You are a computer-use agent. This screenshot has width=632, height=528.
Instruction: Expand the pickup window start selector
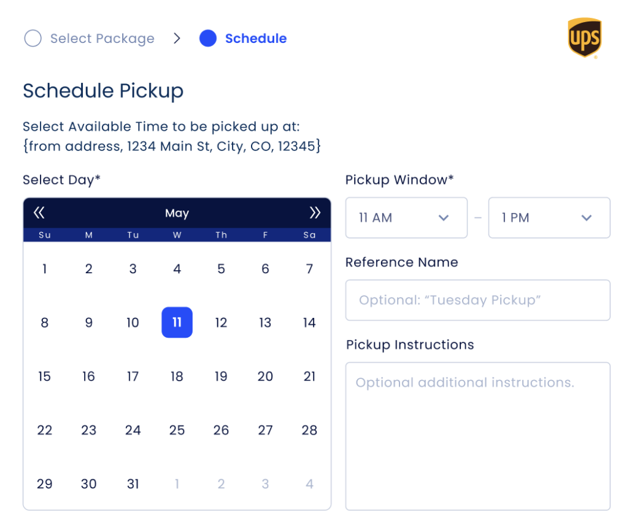point(406,218)
